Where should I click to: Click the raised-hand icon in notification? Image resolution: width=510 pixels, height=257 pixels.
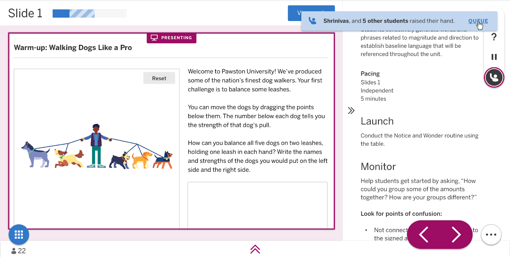[313, 21]
